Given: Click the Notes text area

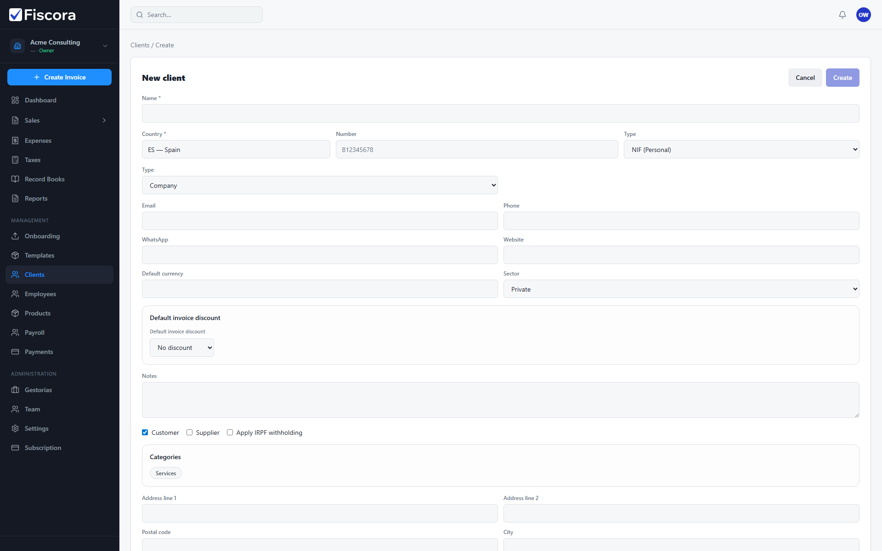Looking at the screenshot, I should point(501,400).
